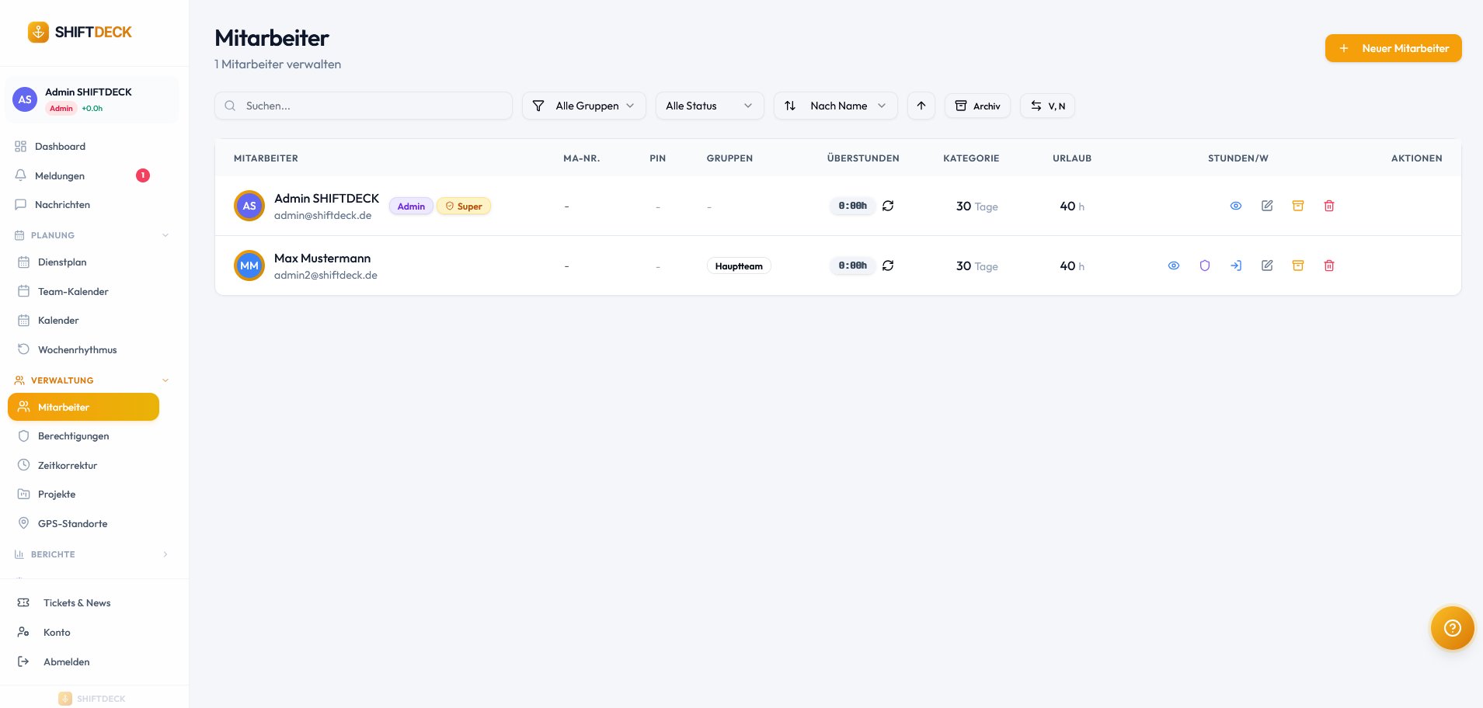This screenshot has width=1483, height=708.
Task: Recalculate overtime for Admin SHIFTDECK
Action: point(888,206)
